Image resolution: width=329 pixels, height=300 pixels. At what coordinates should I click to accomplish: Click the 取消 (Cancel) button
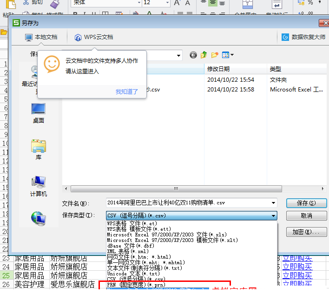point(306,216)
